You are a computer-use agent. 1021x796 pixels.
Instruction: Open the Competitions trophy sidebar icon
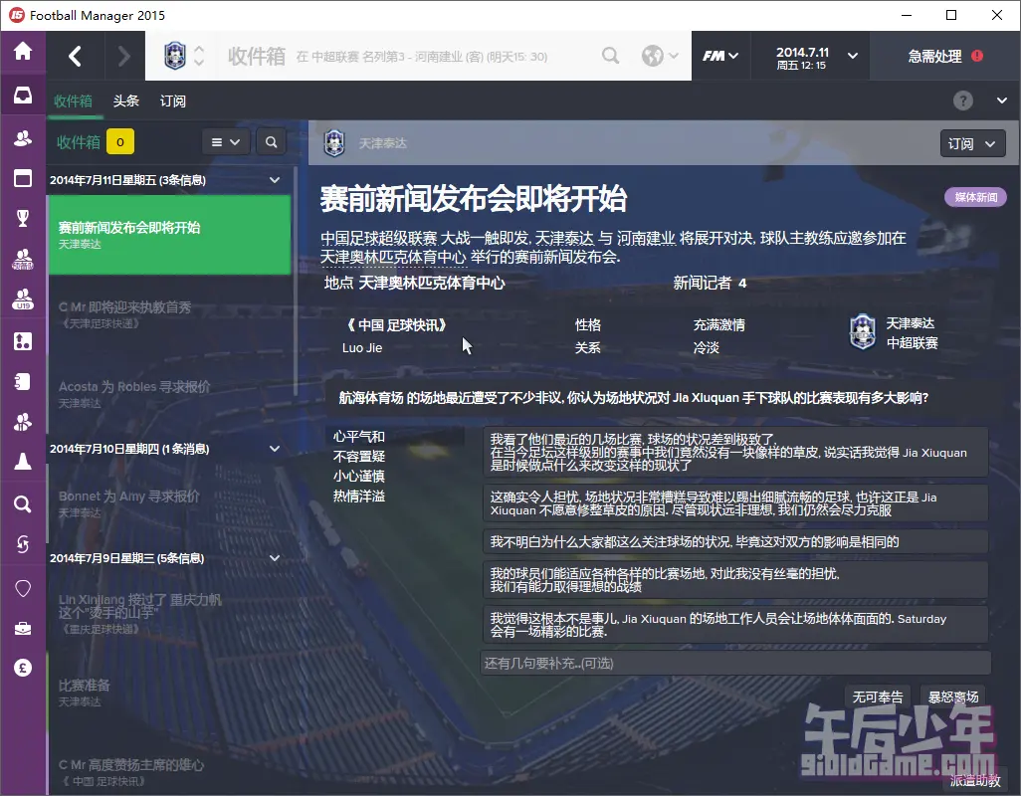tap(23, 218)
